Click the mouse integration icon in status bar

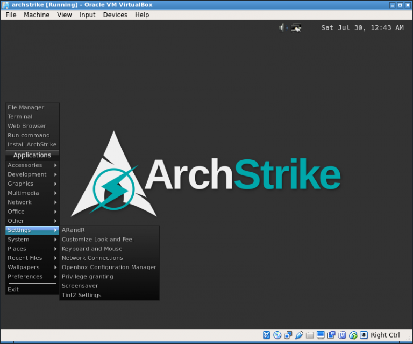click(x=353, y=335)
